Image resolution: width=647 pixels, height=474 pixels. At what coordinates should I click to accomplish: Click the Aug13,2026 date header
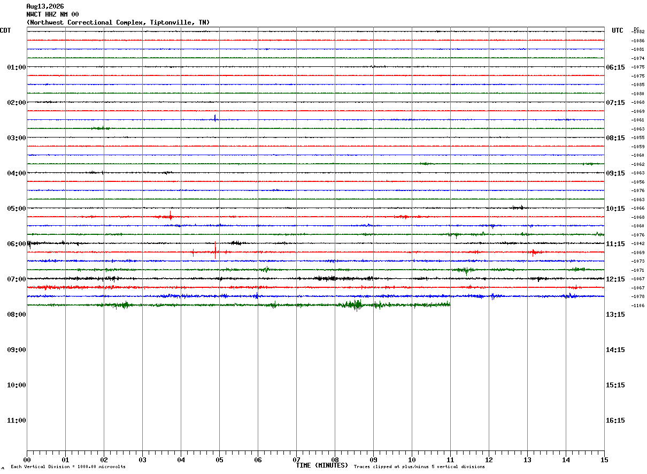[x=45, y=6]
